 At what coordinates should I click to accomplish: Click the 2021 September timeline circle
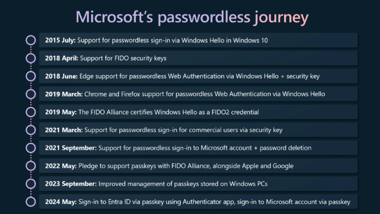coord(31,148)
